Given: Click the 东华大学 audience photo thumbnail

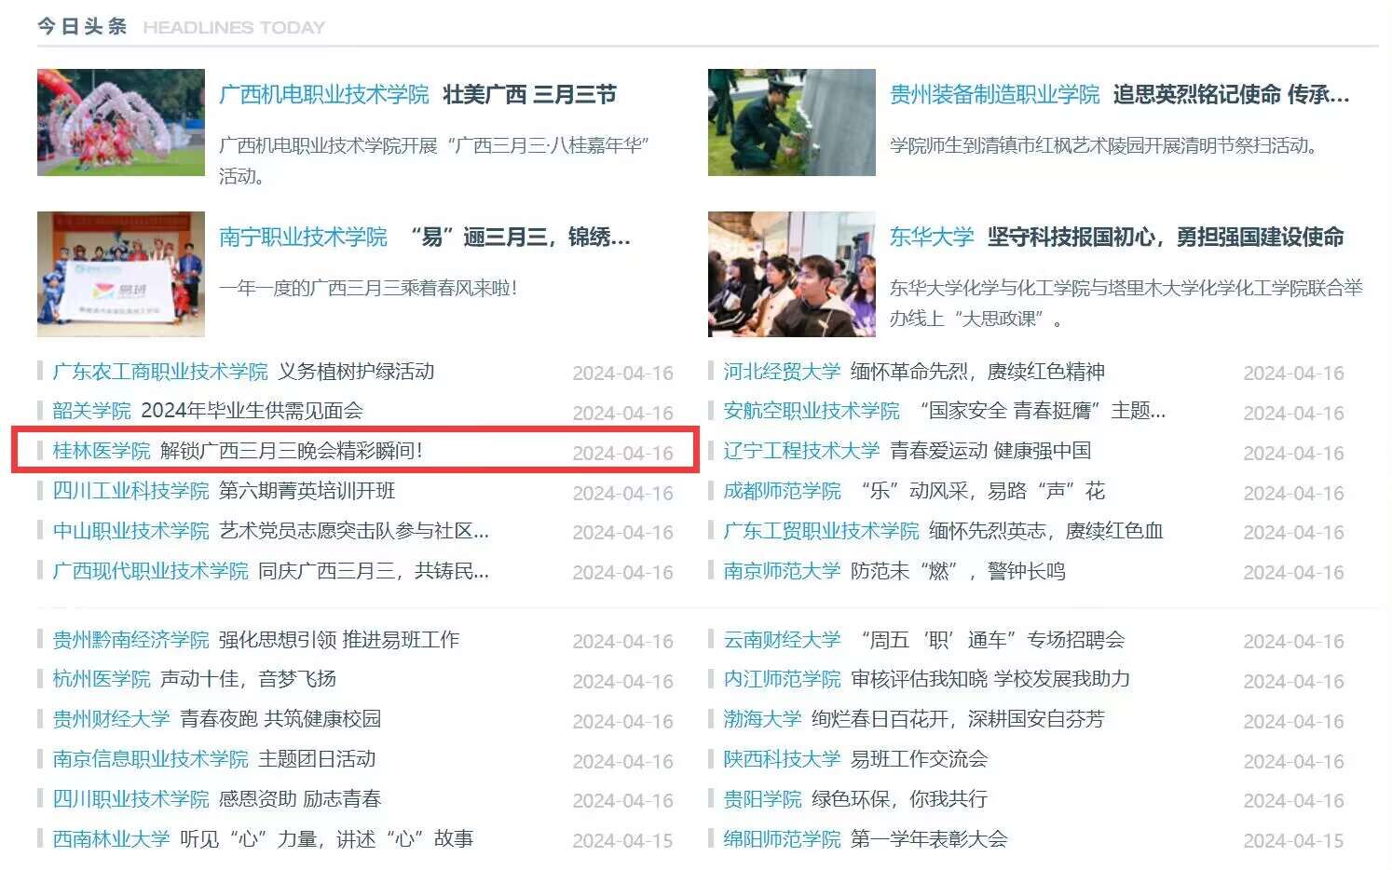Looking at the screenshot, I should 791,274.
